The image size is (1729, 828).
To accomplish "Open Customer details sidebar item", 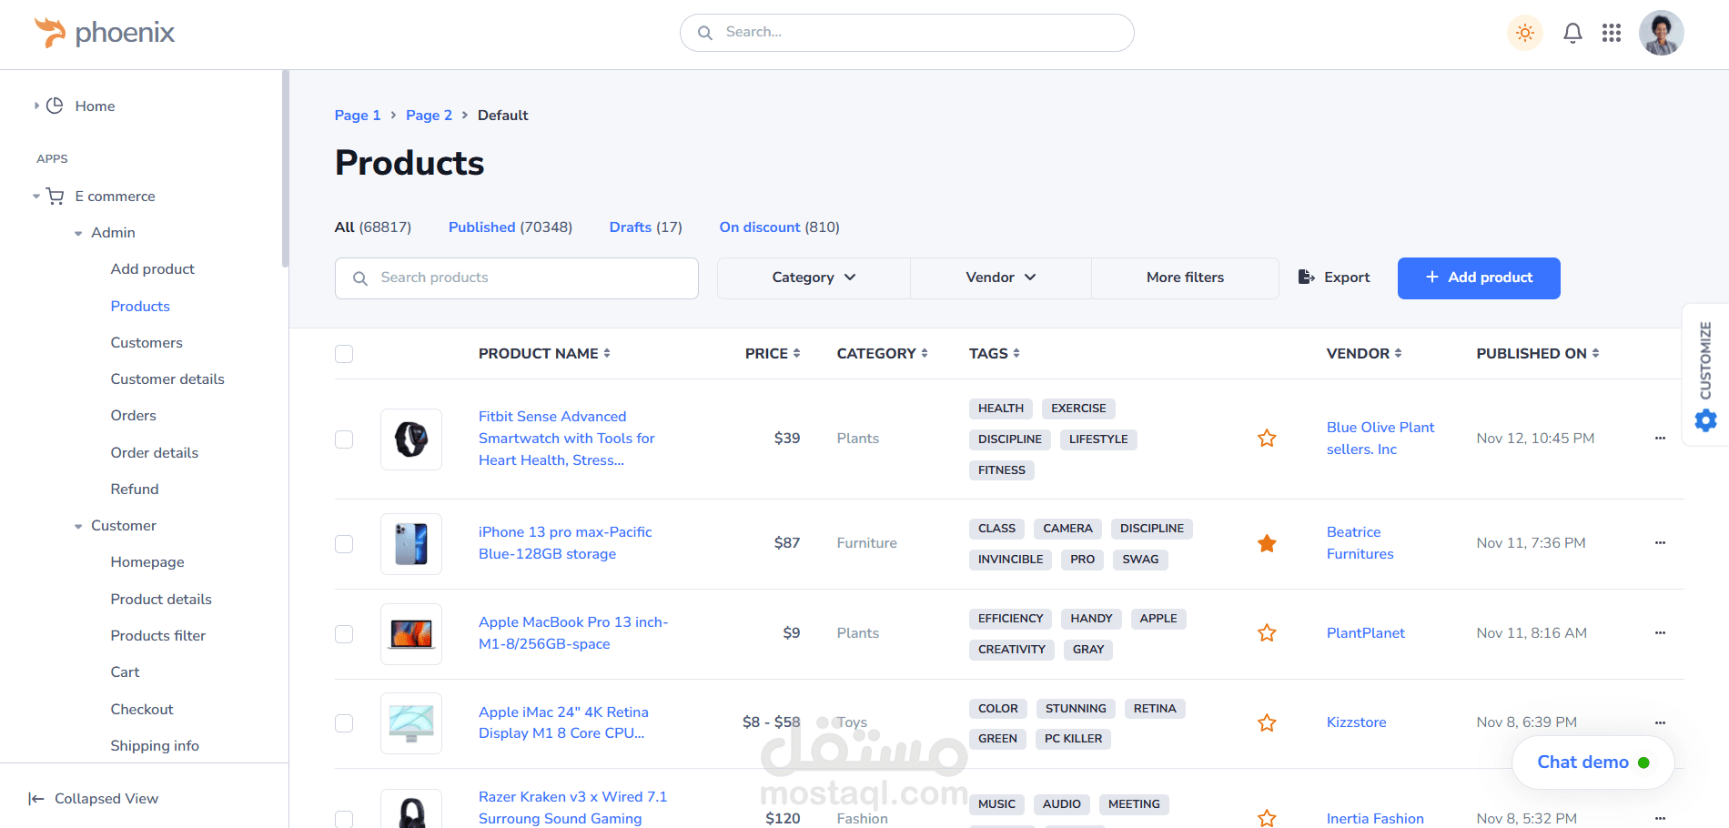I will [167, 379].
